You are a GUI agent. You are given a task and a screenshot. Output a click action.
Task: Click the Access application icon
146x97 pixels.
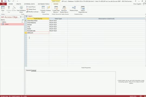coord(2,1)
